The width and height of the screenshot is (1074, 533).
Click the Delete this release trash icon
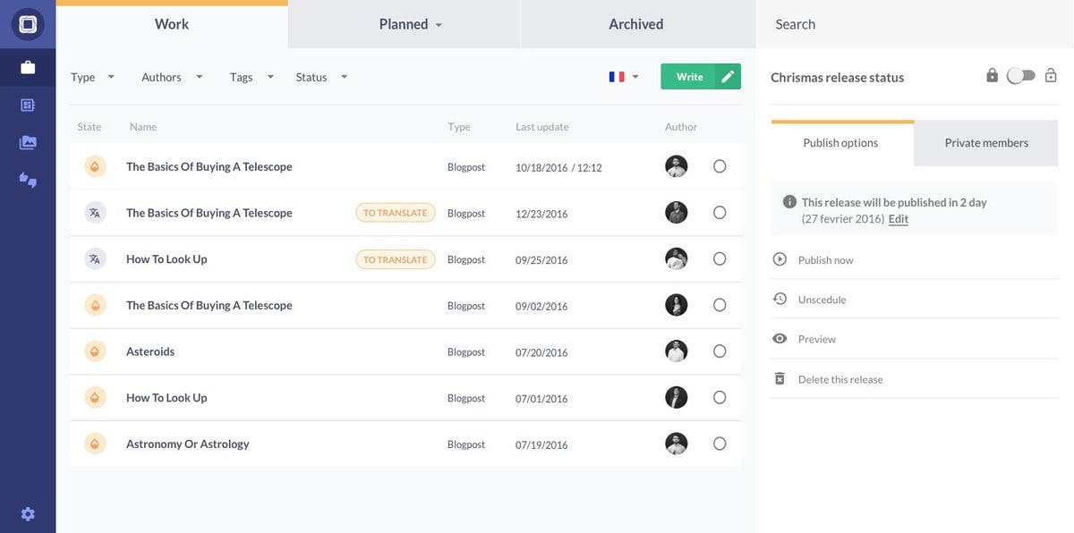coord(780,376)
